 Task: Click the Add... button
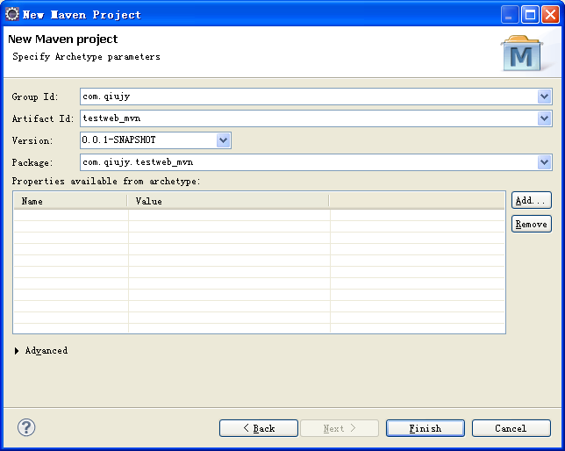pyautogui.click(x=532, y=200)
